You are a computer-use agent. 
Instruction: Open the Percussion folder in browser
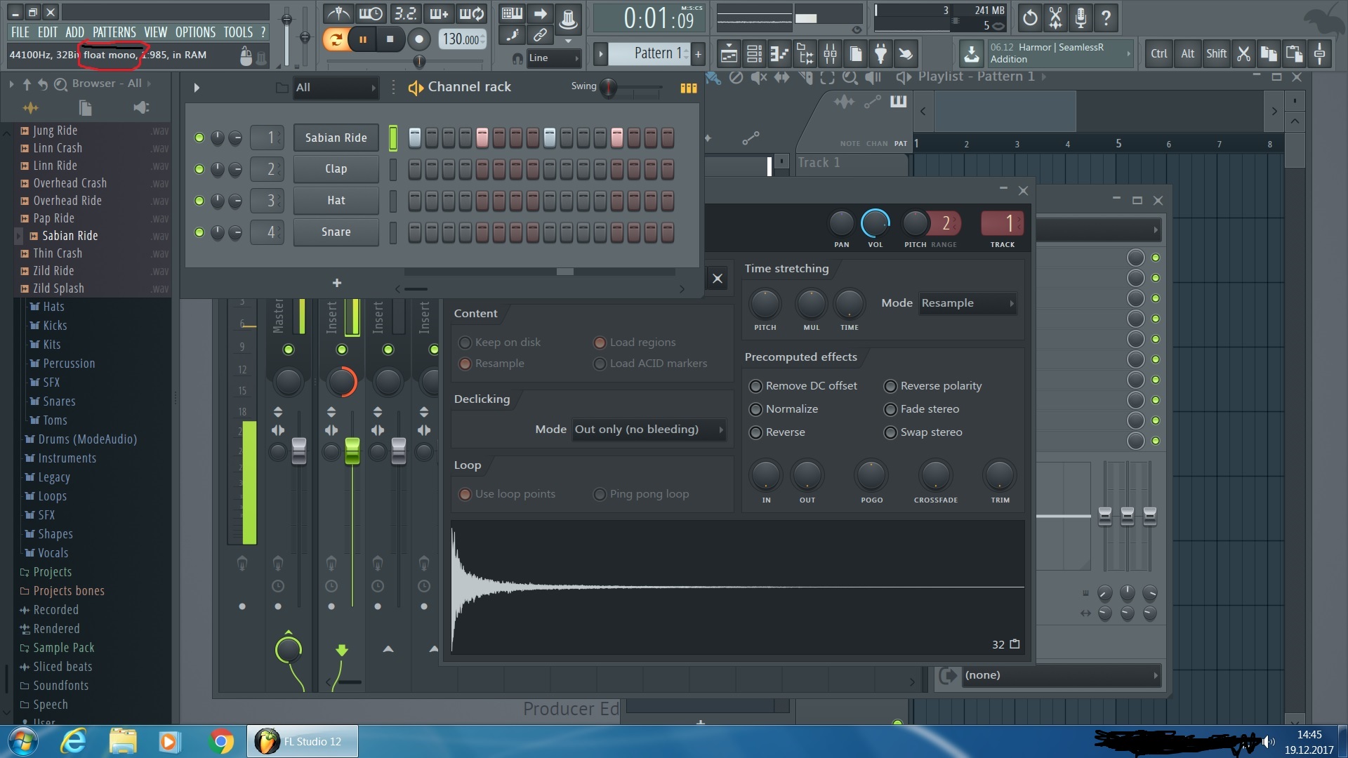69,364
